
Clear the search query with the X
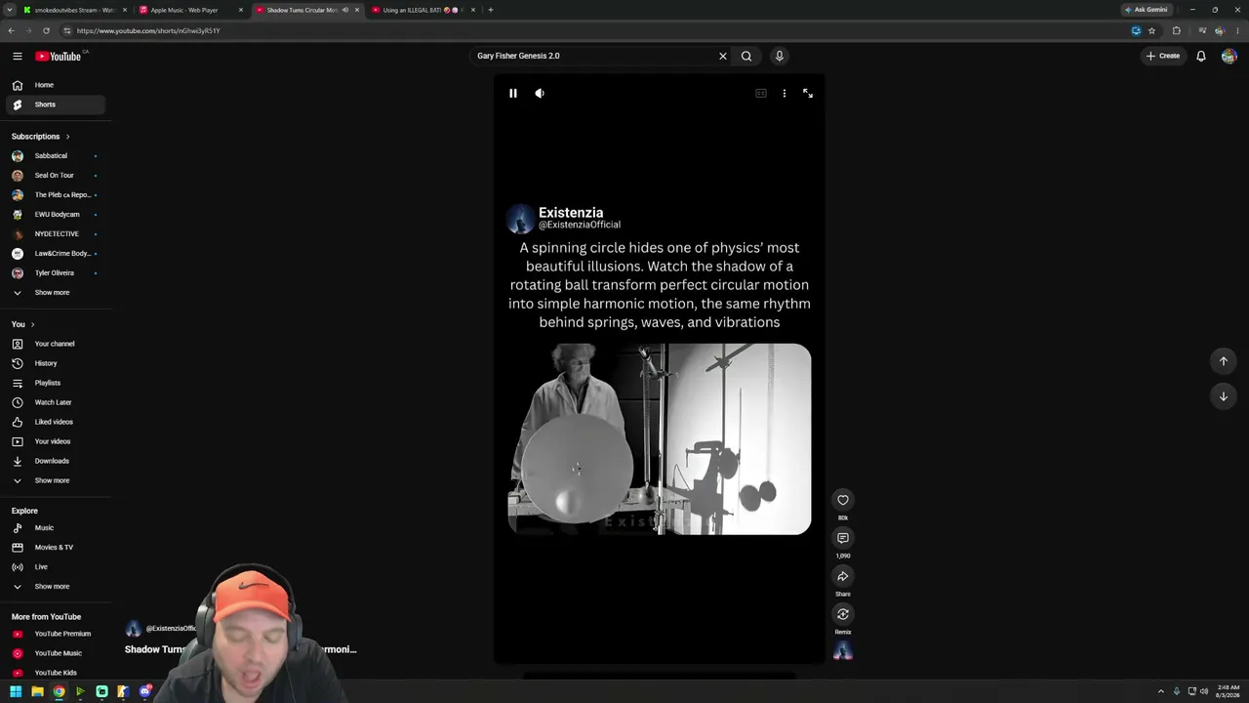click(723, 56)
